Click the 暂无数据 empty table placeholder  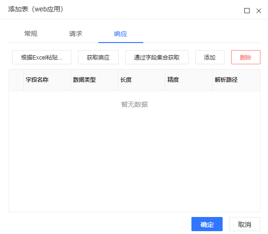[134, 104]
